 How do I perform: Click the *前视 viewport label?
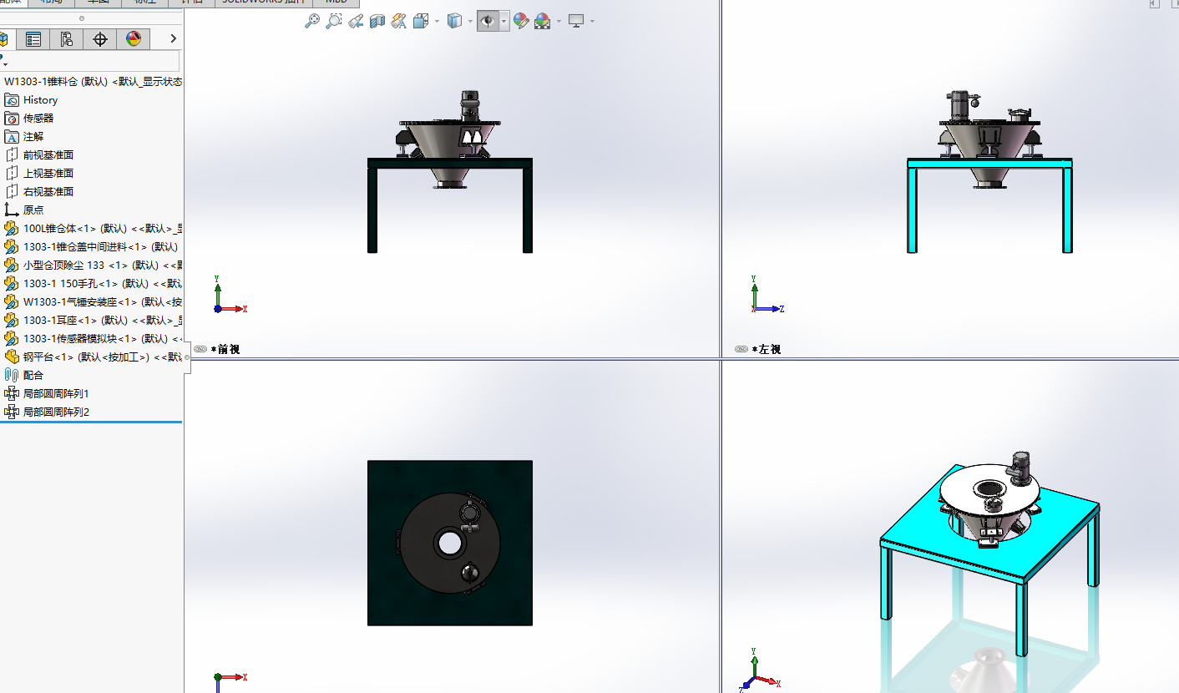coord(225,350)
